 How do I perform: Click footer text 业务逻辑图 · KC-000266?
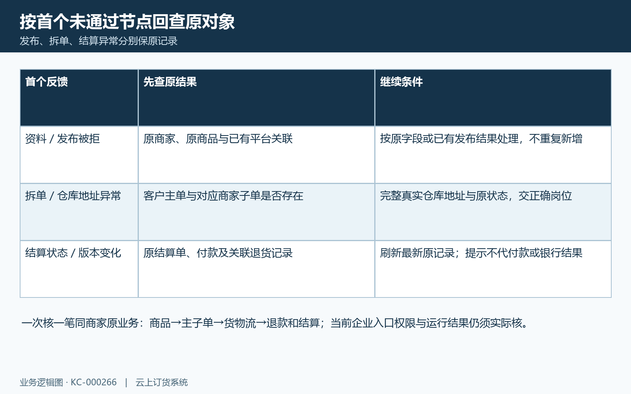click(x=68, y=382)
